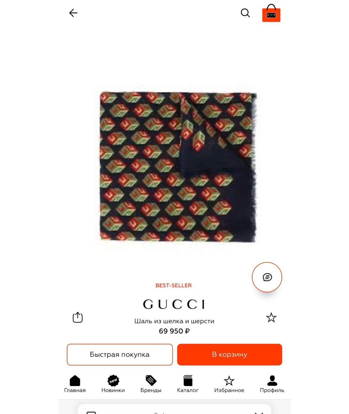Screen dimensions: 349x414
Task: Go back using the left arrow
Action: point(73,13)
